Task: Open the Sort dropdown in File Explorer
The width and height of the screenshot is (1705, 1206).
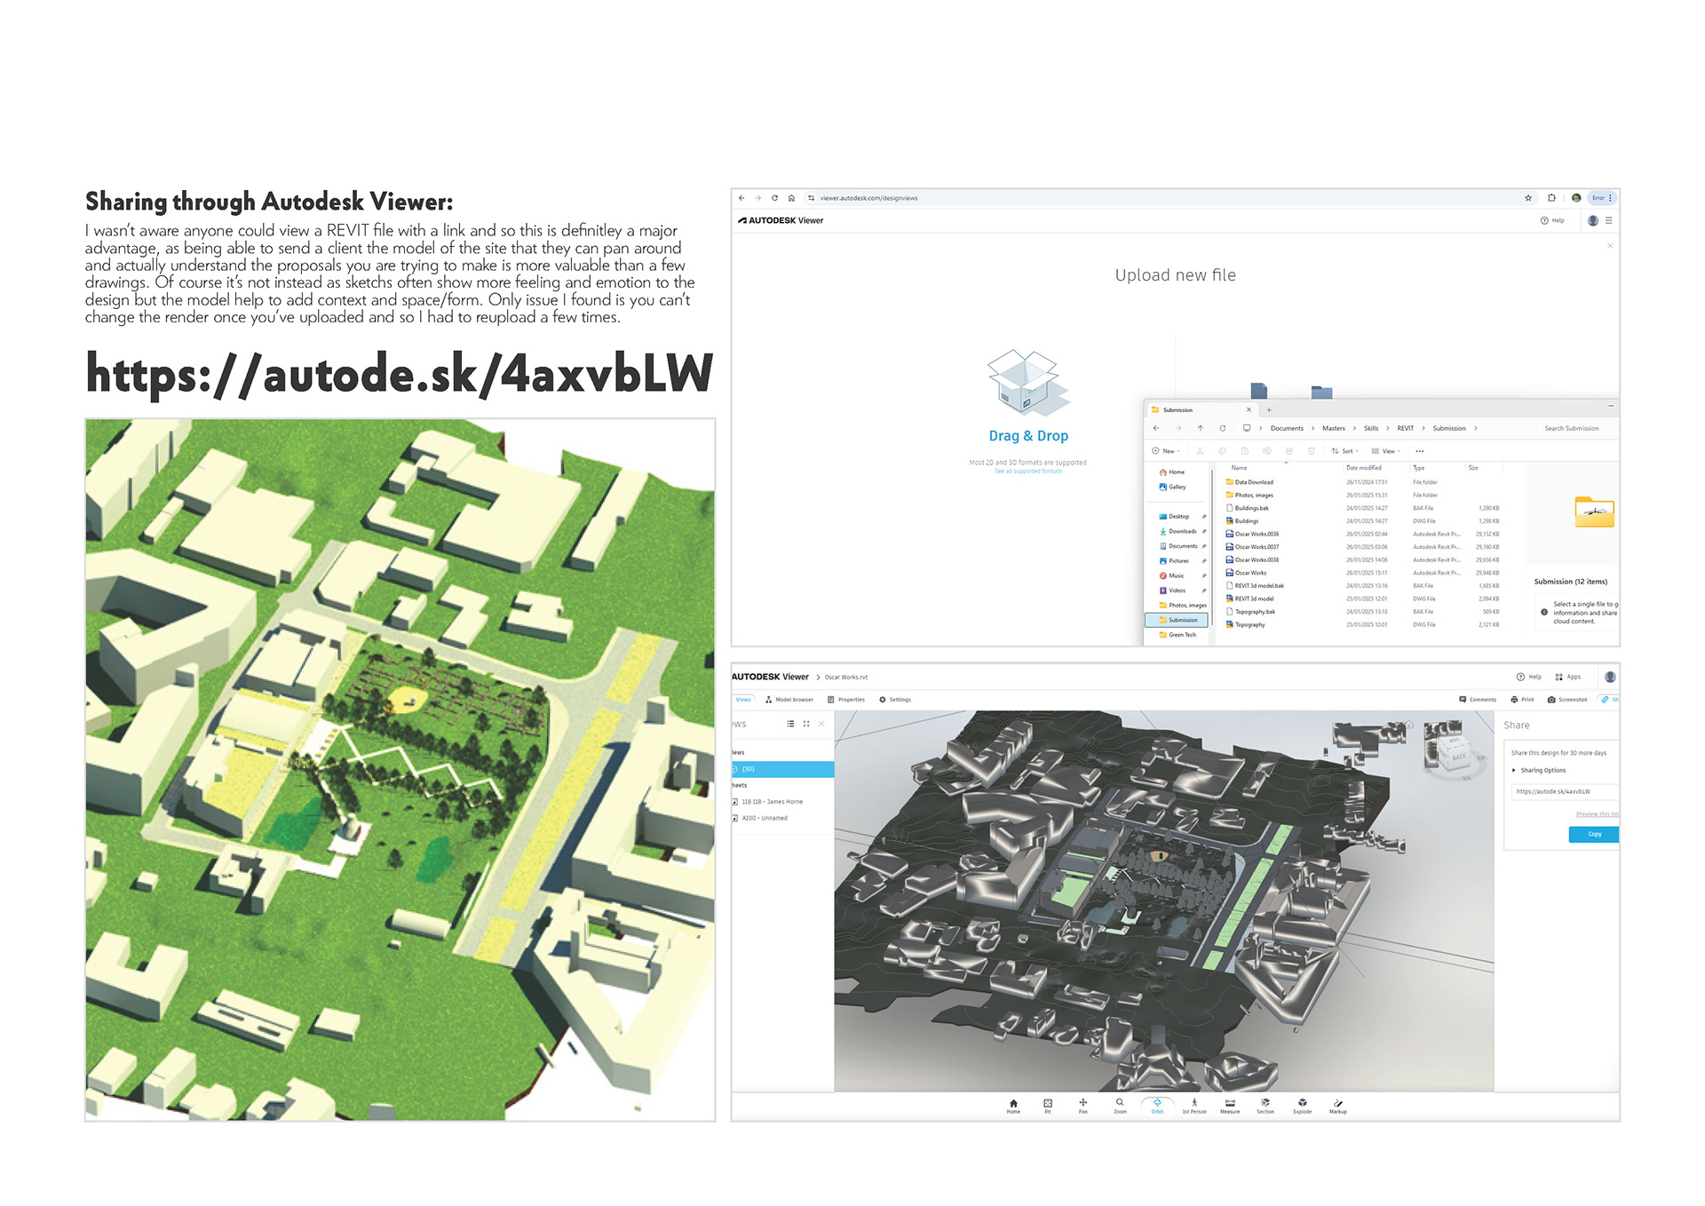Action: tap(1345, 451)
